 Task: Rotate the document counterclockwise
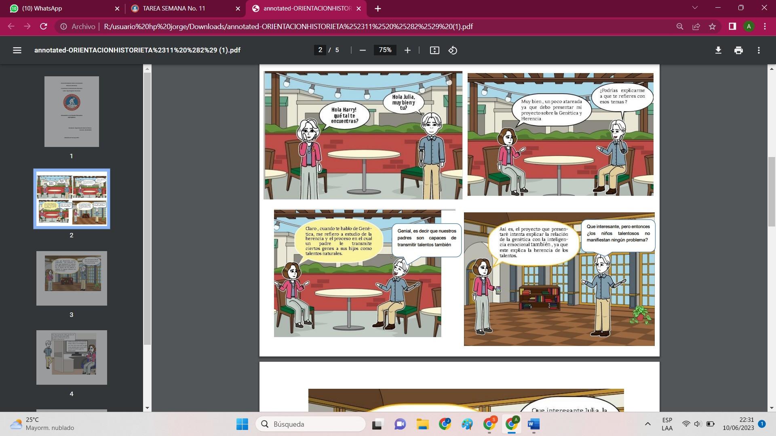coord(453,50)
